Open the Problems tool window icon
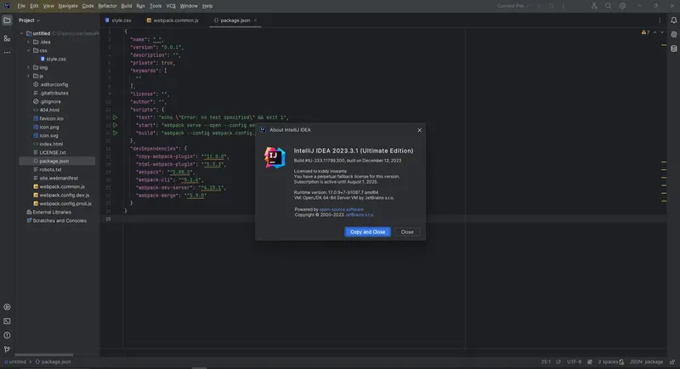 pyautogui.click(x=7, y=335)
